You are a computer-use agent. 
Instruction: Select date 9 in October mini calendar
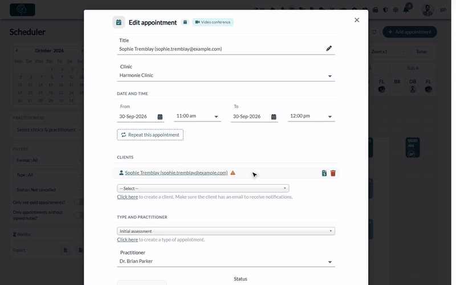pos(62,77)
